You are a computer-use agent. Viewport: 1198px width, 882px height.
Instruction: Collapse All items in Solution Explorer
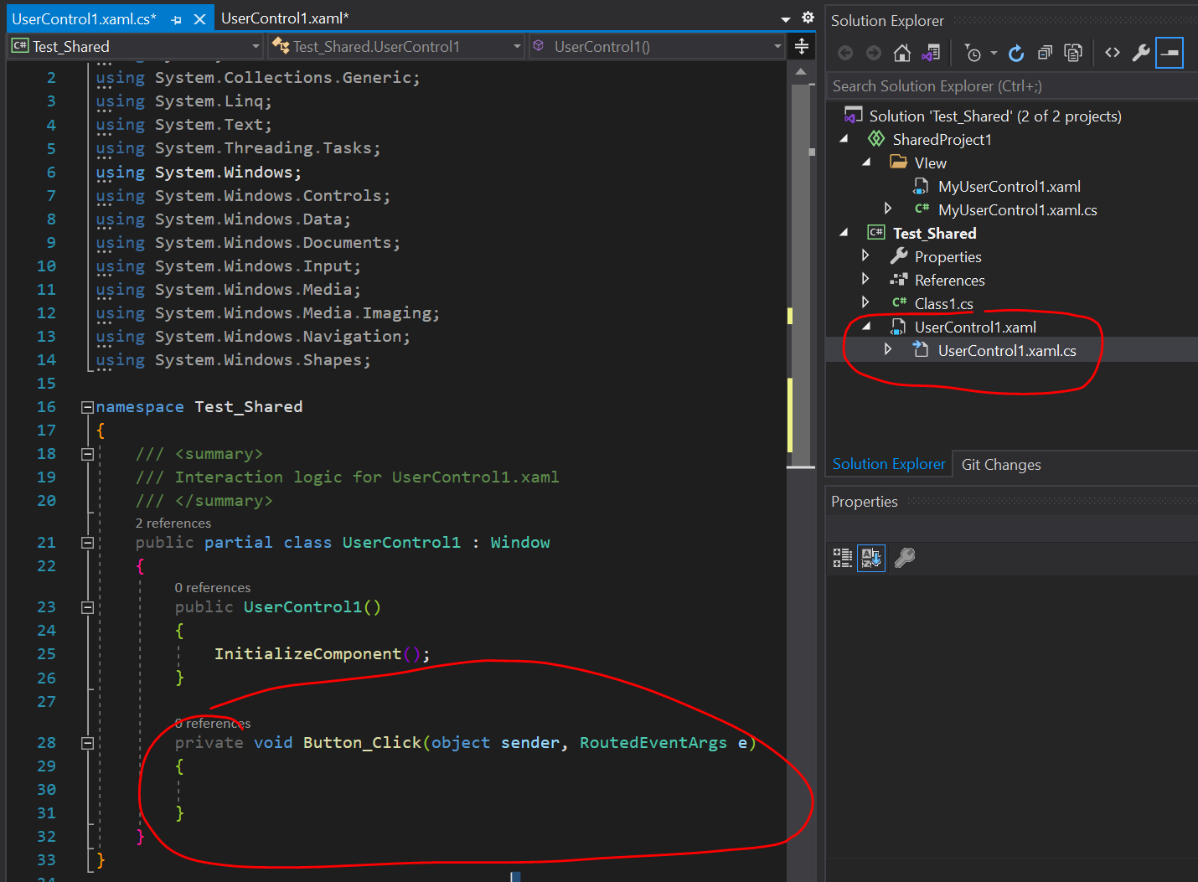(x=1045, y=54)
